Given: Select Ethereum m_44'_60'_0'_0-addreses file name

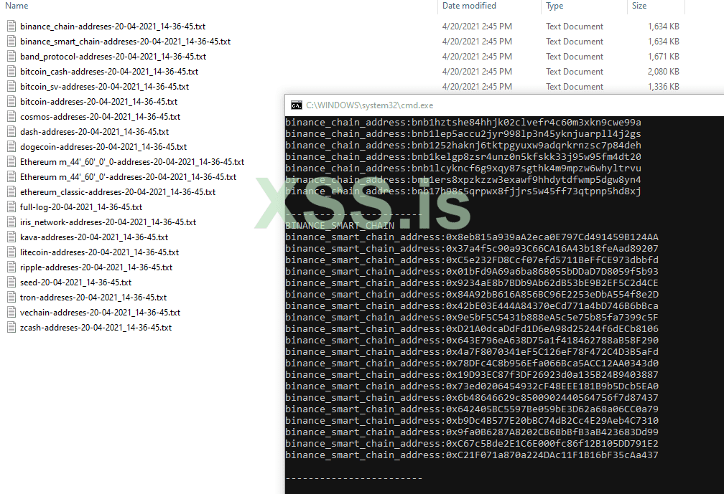Looking at the screenshot, I should click(132, 162).
